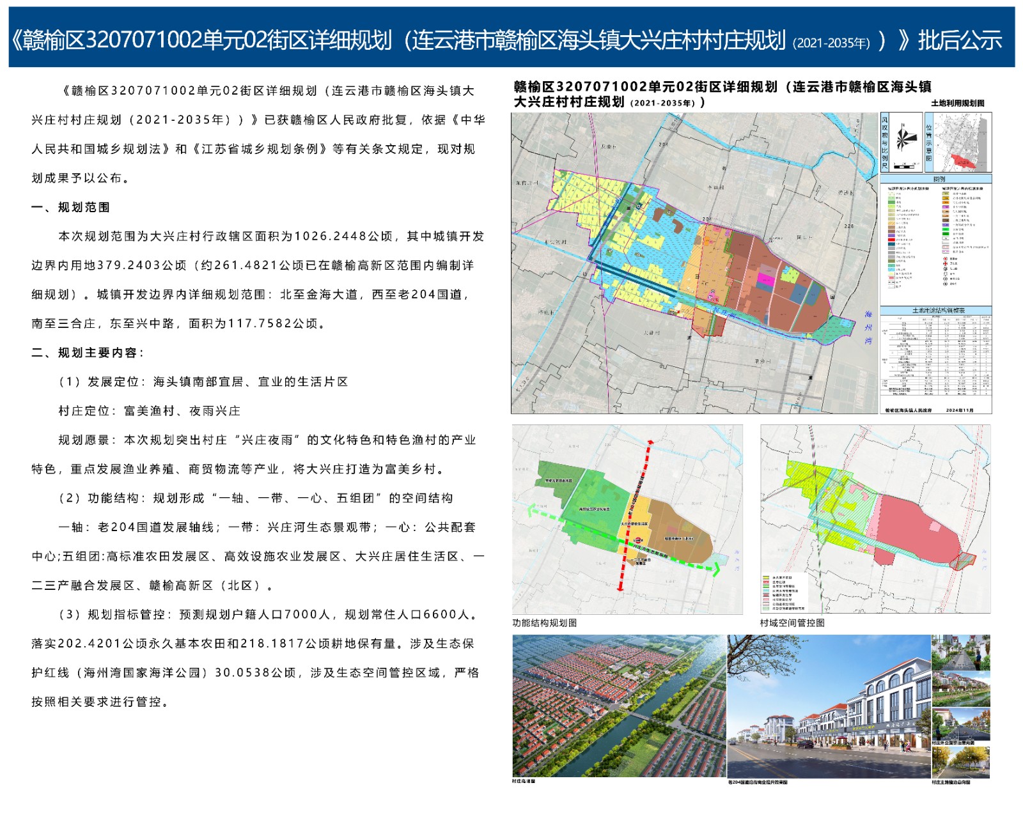Click the heading 二、规划主要内容
The height and width of the screenshot is (813, 1023).
(88, 353)
